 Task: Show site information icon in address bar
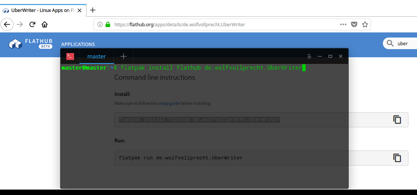click(100, 25)
